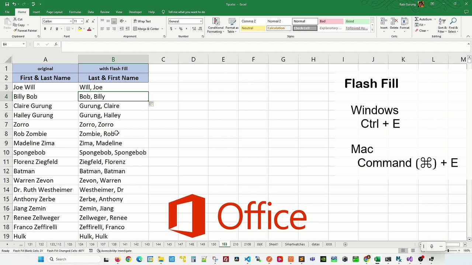Open the Page Layout tab

54,12
